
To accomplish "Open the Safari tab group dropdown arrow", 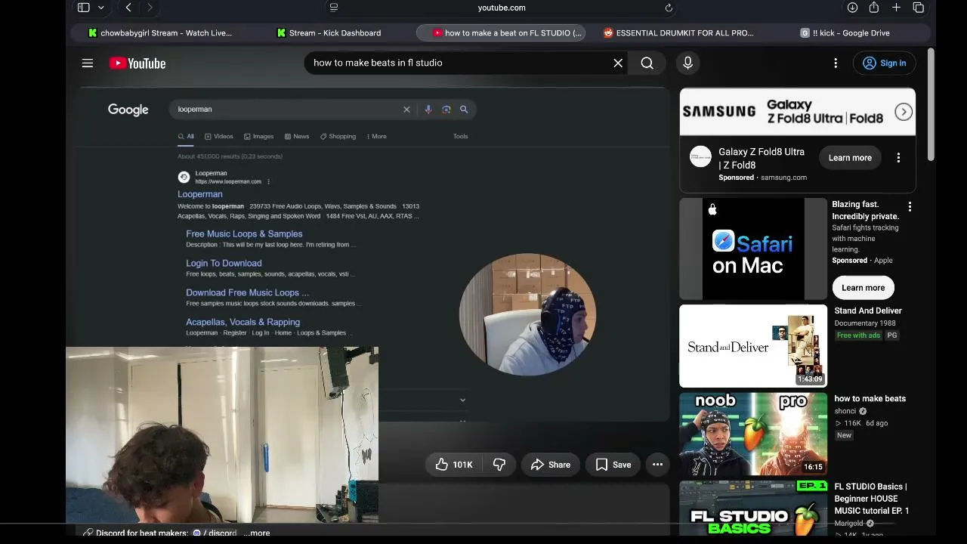I will point(100,8).
